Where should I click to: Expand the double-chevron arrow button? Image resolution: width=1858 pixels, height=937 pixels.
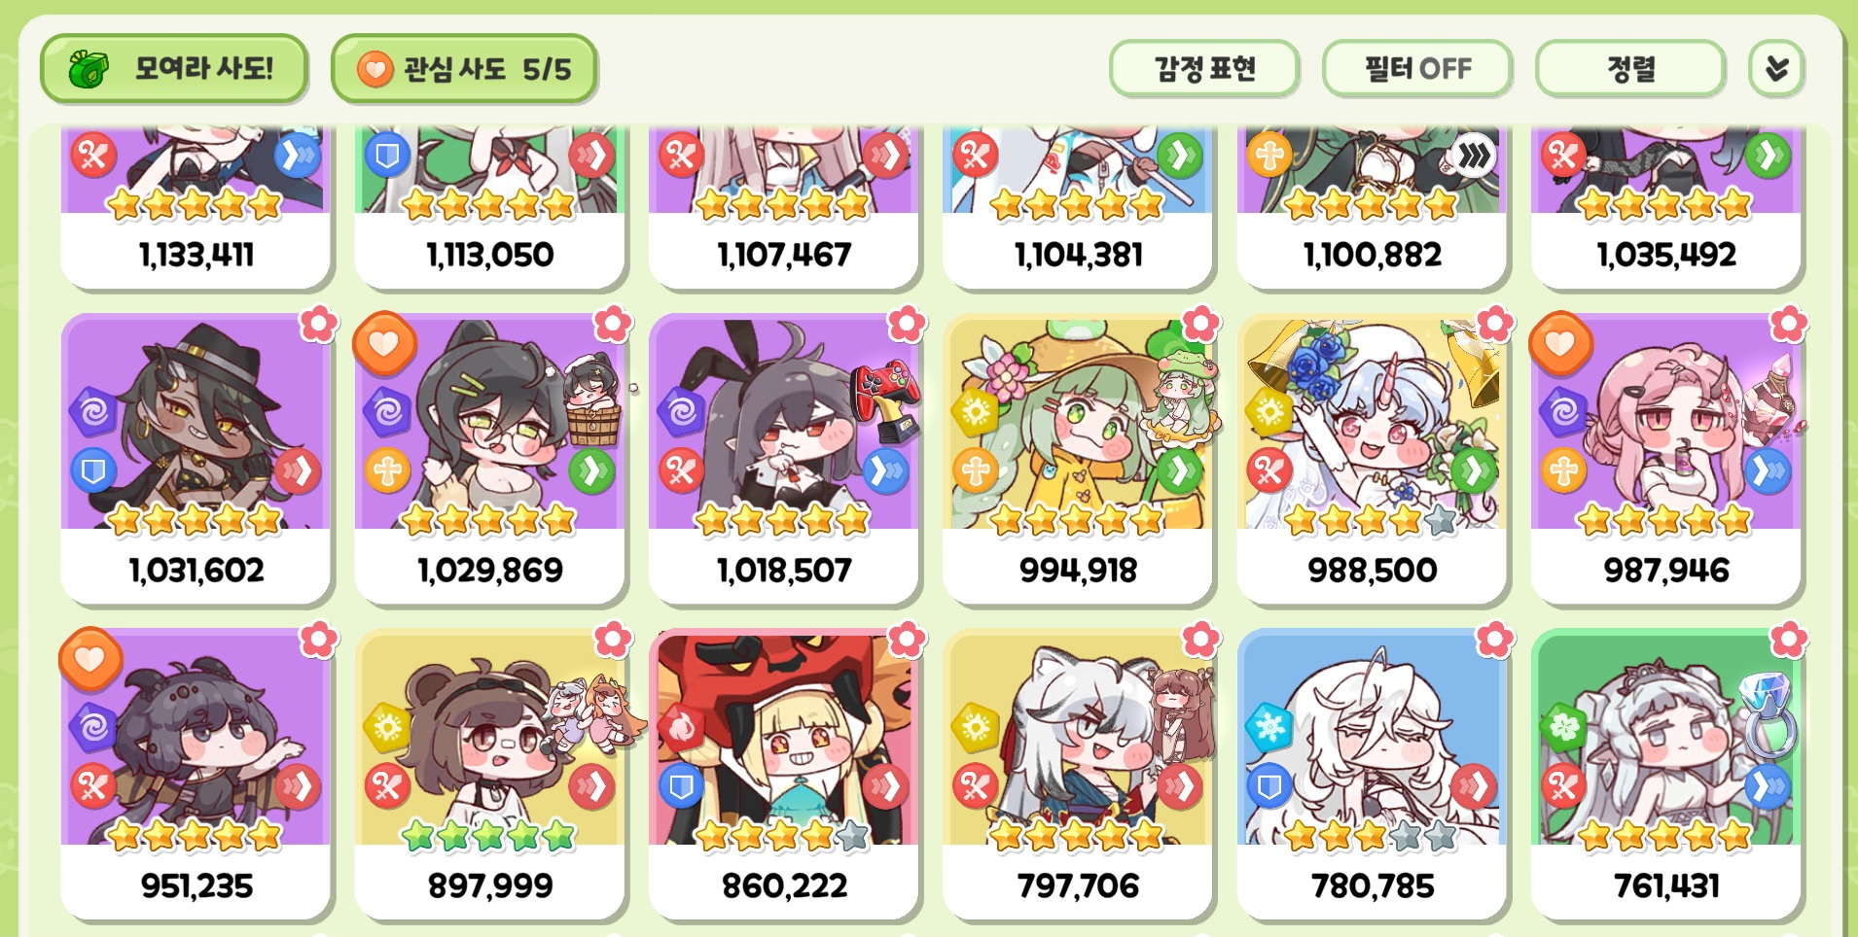1776,69
